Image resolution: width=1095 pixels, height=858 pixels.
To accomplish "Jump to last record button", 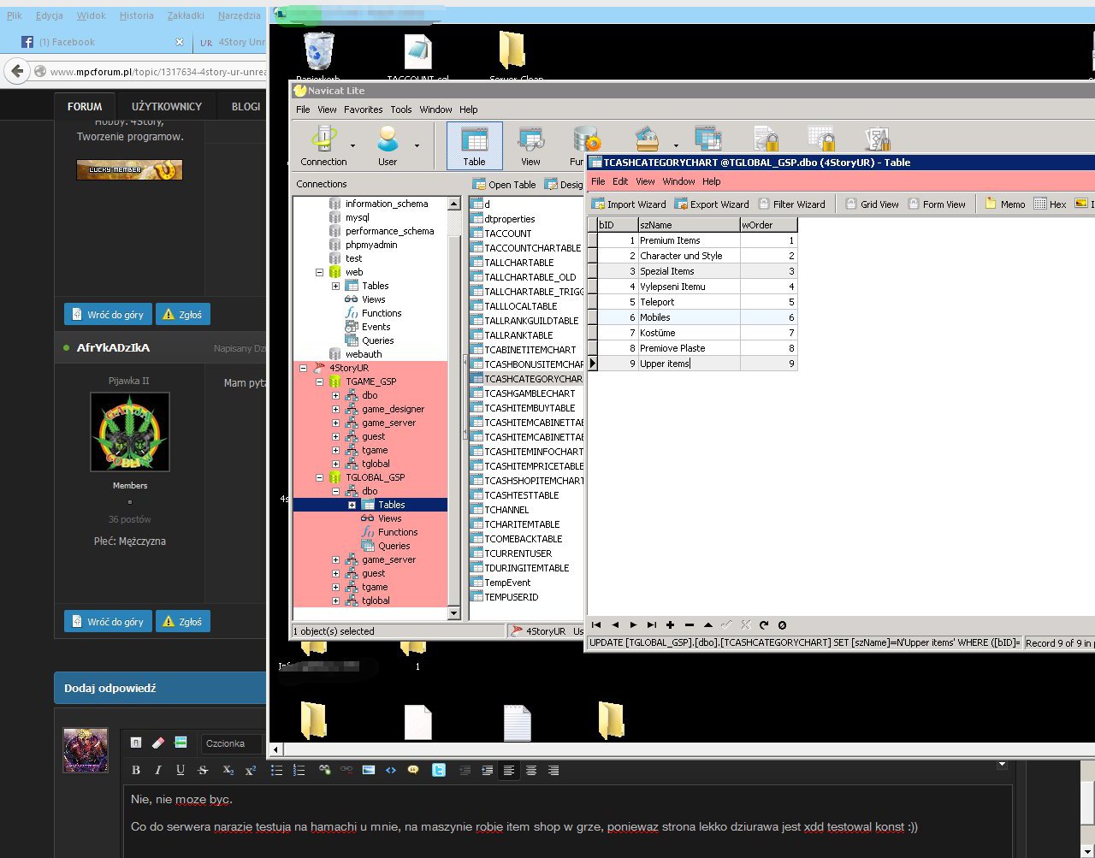I will pos(652,625).
